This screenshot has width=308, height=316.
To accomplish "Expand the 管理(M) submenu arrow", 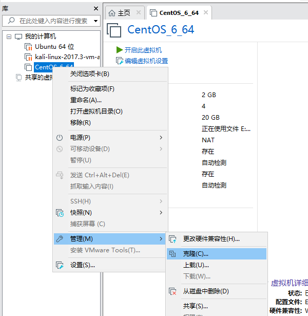I will coord(161,239).
